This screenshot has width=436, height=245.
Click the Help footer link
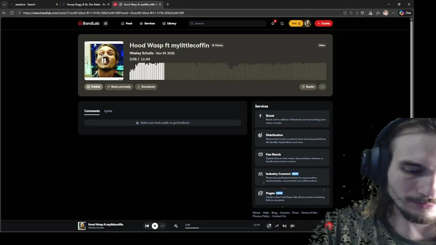(266, 213)
